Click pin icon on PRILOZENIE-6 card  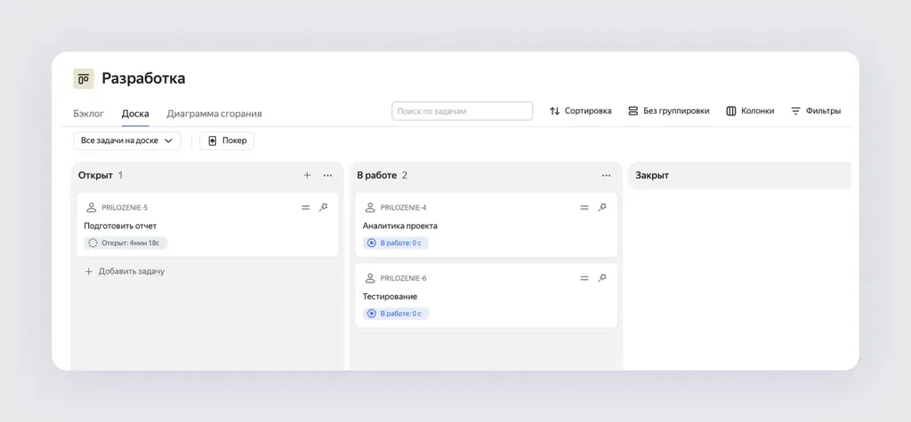click(602, 278)
